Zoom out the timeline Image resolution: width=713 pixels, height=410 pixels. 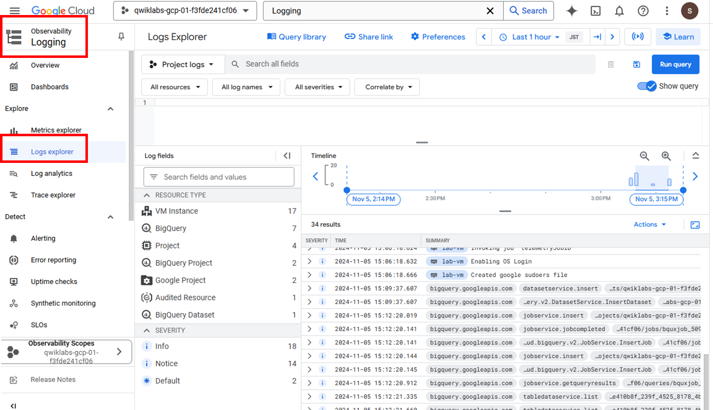644,156
